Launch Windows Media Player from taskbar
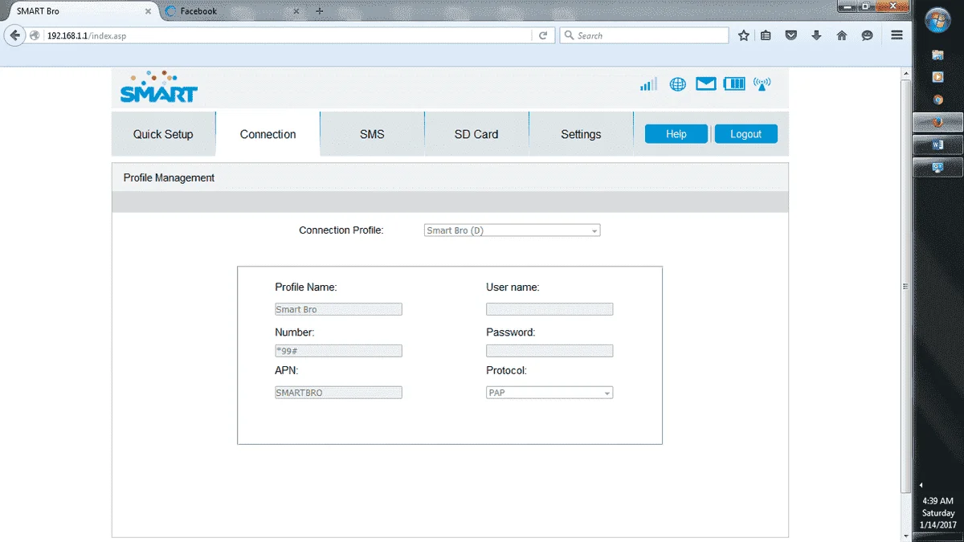This screenshot has height=542, width=964. click(x=937, y=77)
